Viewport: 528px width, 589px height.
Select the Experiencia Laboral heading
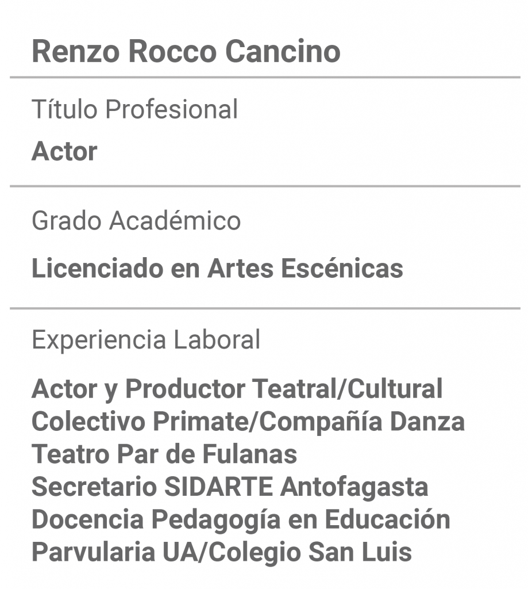coord(146,339)
